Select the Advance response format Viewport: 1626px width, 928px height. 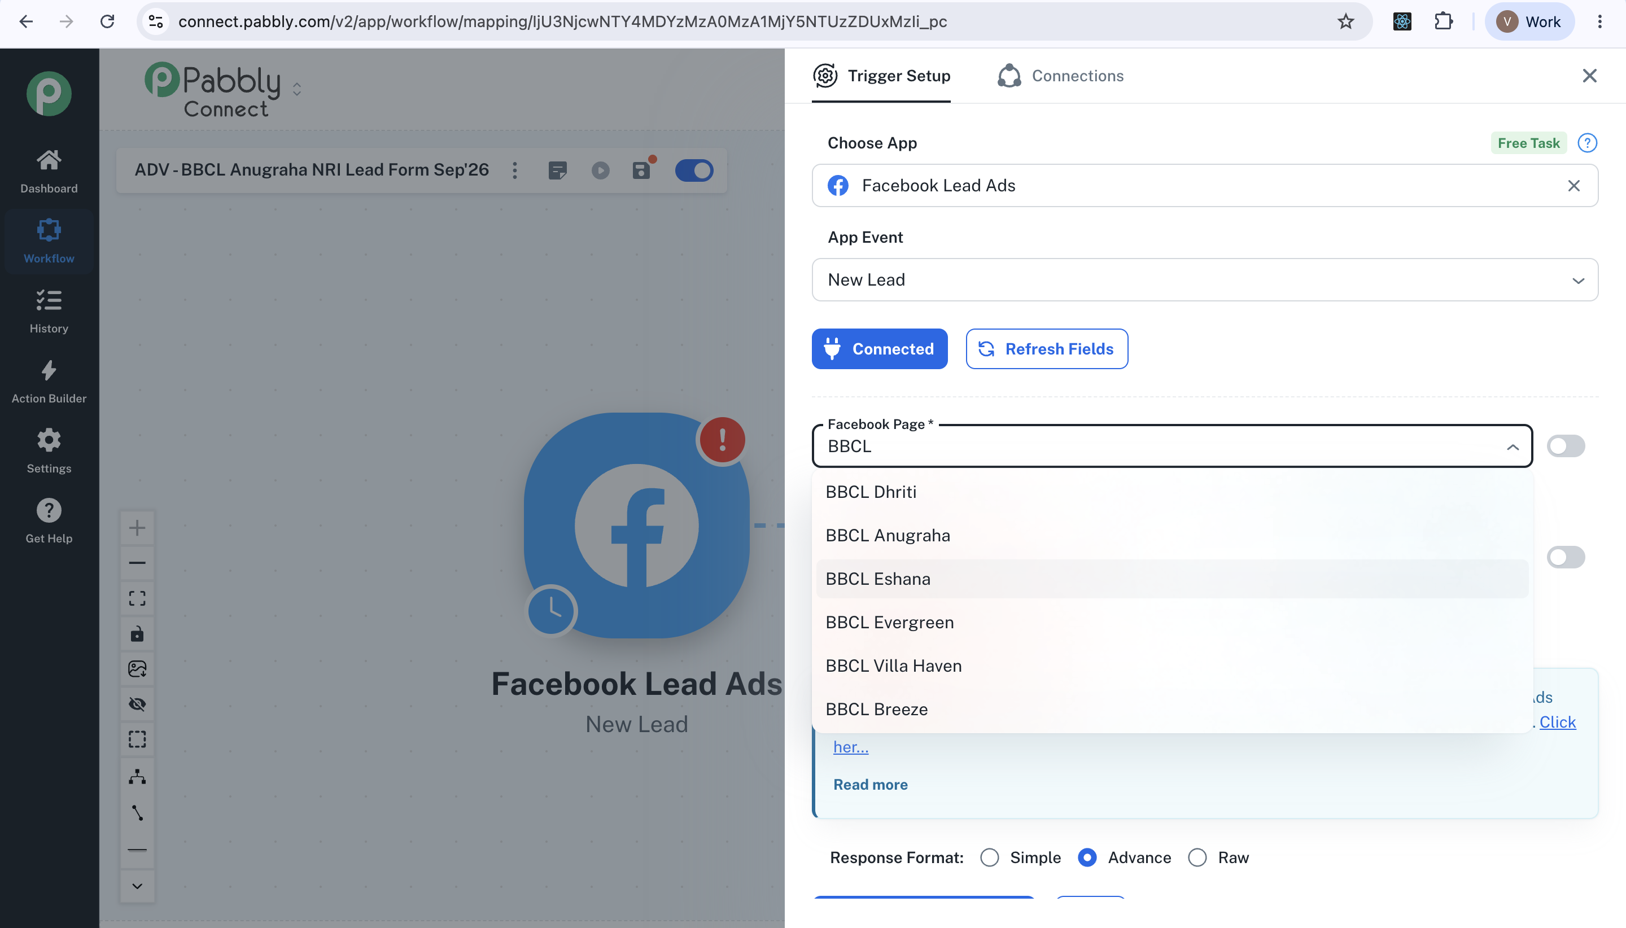pos(1087,858)
